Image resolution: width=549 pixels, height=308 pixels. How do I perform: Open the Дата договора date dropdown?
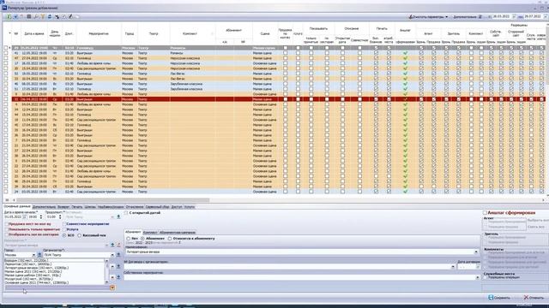pos(478,267)
